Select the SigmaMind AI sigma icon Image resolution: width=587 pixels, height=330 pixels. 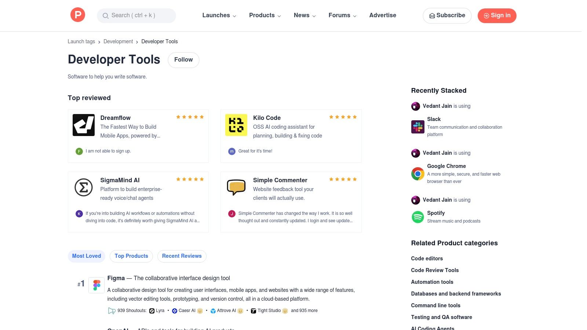pyautogui.click(x=83, y=187)
